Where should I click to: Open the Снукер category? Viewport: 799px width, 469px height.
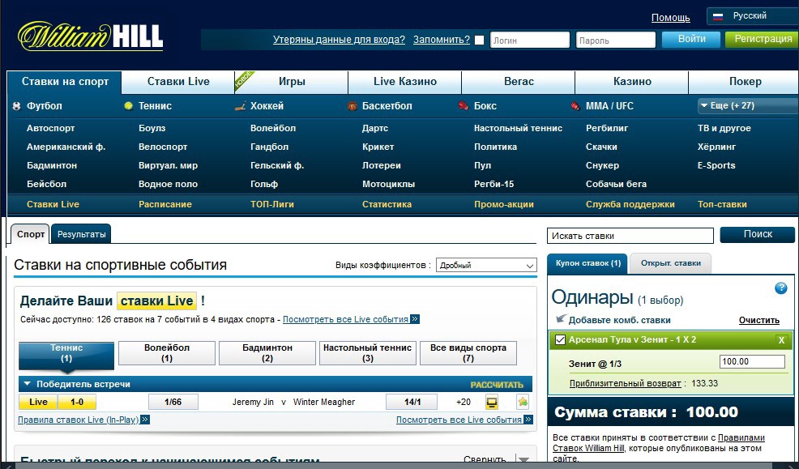pyautogui.click(x=602, y=165)
